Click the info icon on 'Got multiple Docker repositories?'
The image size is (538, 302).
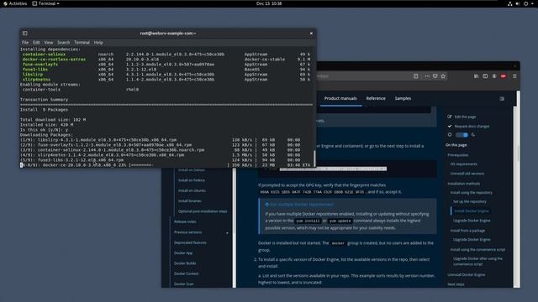point(267,205)
